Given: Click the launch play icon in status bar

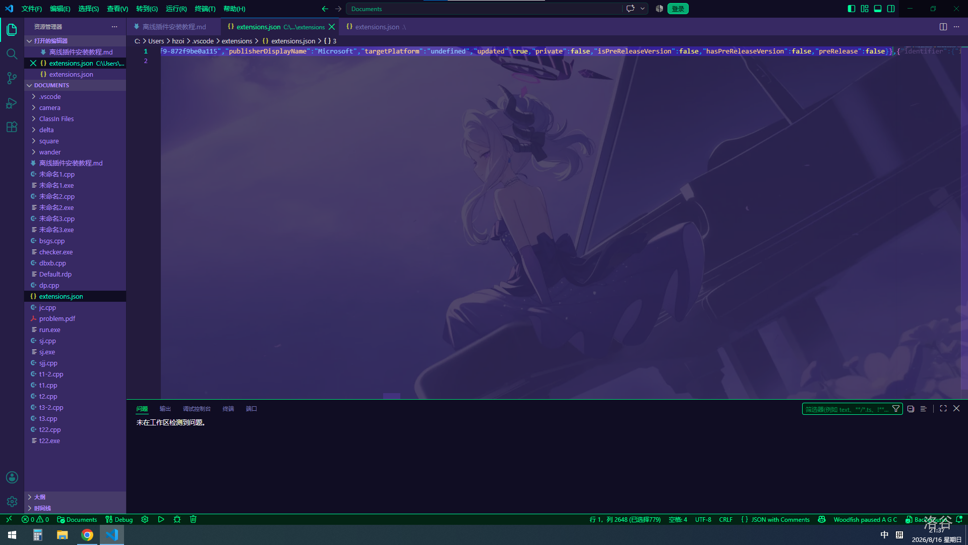Looking at the screenshot, I should 161,519.
